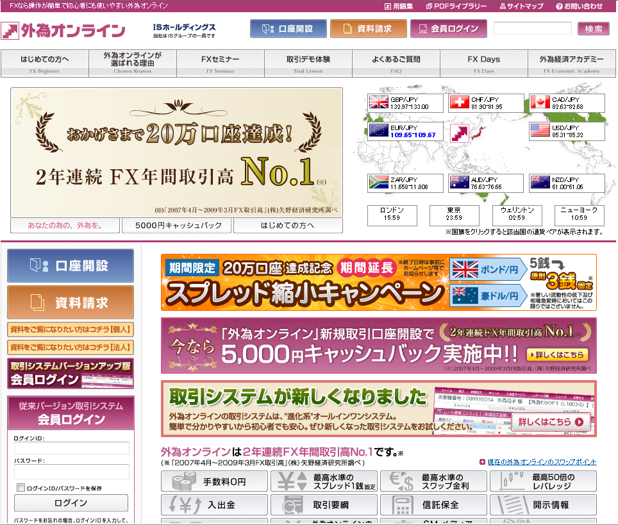This screenshot has height=525, width=618.
Task: Click 信託保全 feature button
Action: point(433,505)
